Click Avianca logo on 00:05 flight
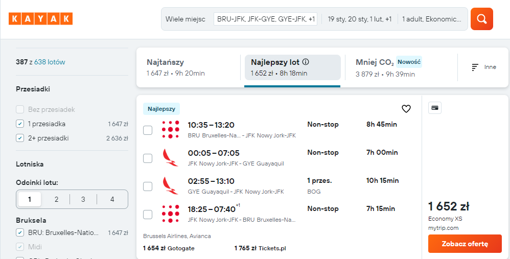510x259 pixels. tap(171, 158)
